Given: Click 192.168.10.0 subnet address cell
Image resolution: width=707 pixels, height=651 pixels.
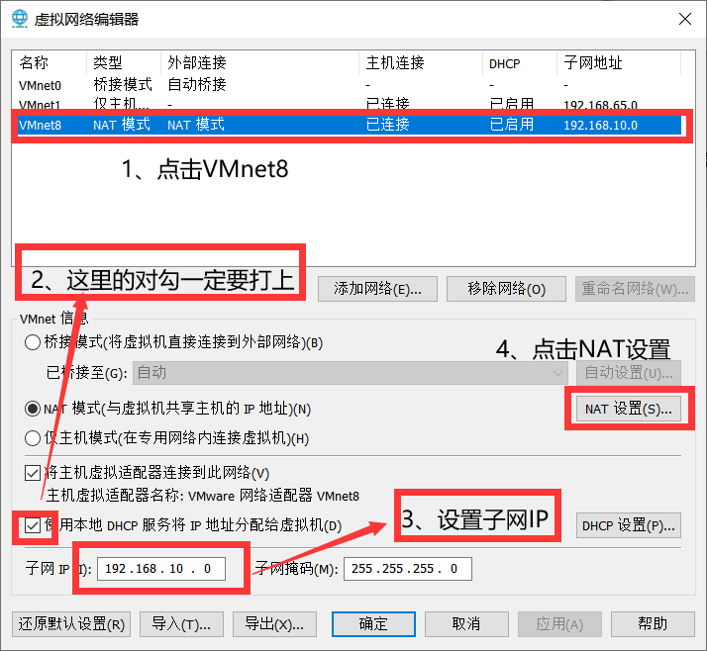Looking at the screenshot, I should click(601, 125).
